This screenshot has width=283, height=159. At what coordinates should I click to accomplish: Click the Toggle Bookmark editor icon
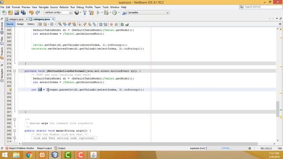pos(95,24)
